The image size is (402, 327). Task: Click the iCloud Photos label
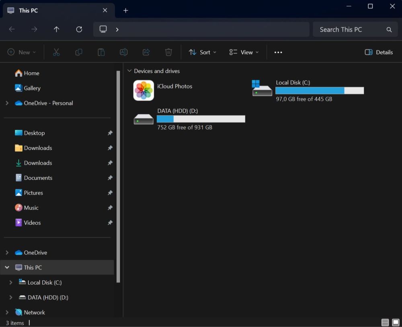(174, 86)
